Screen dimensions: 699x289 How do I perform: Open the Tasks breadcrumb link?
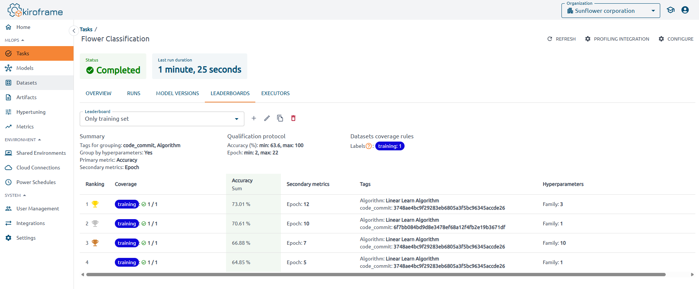point(86,29)
